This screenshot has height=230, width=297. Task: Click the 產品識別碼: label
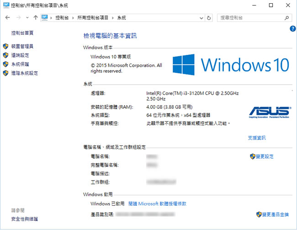[102, 214]
